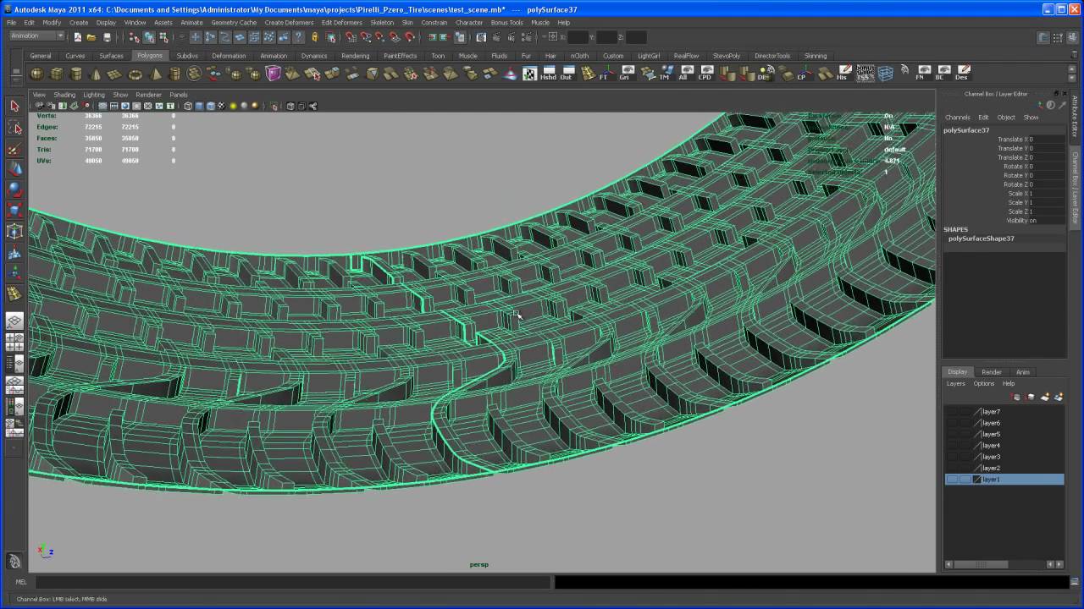
Task: Open the Object menu in Channel Box
Action: tap(1006, 118)
